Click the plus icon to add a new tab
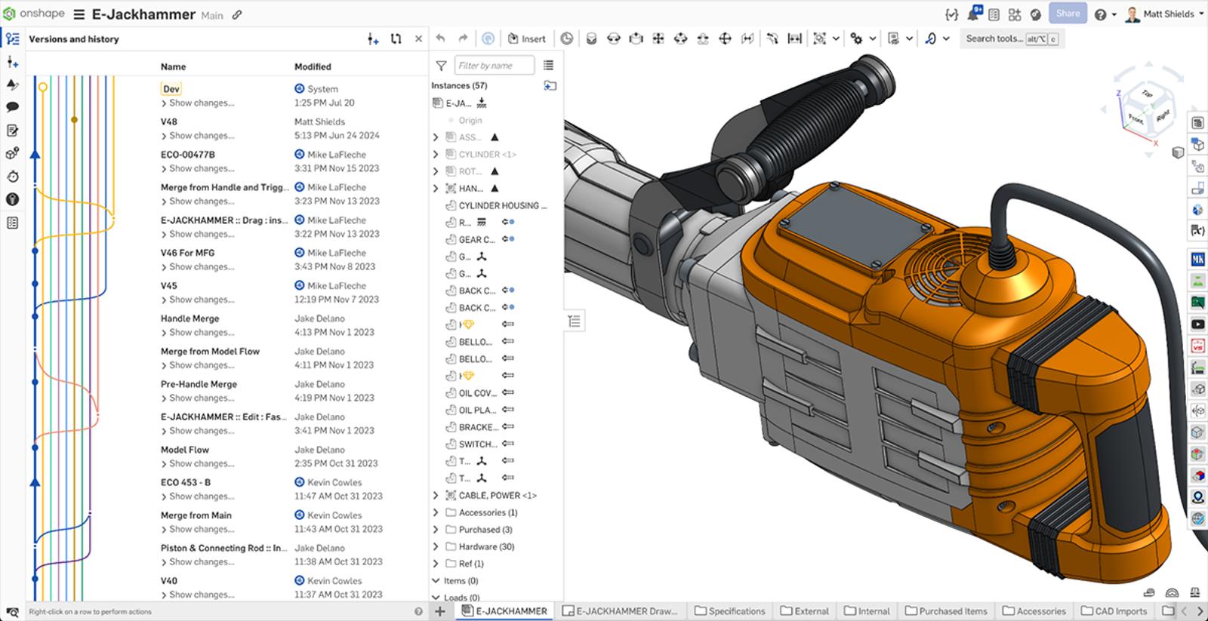Screen dimensions: 1208x621 [440, 611]
